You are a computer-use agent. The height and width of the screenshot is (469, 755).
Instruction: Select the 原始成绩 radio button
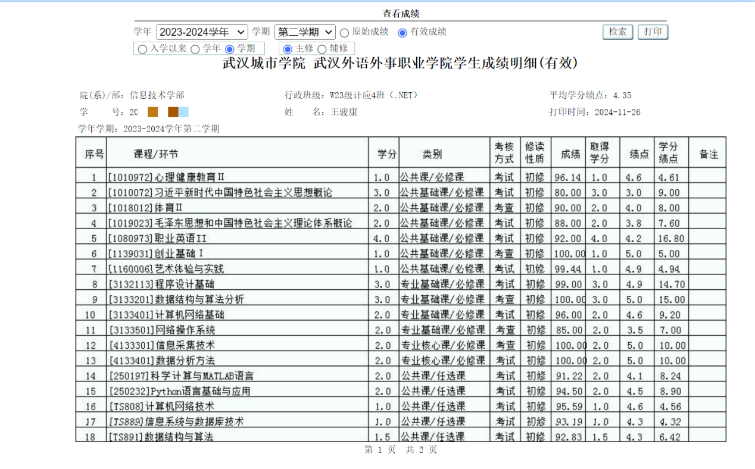(345, 33)
